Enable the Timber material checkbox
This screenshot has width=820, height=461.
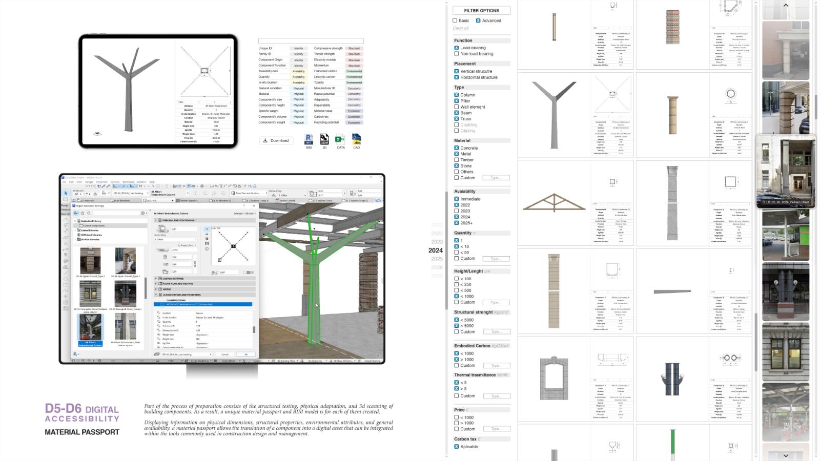(x=456, y=160)
